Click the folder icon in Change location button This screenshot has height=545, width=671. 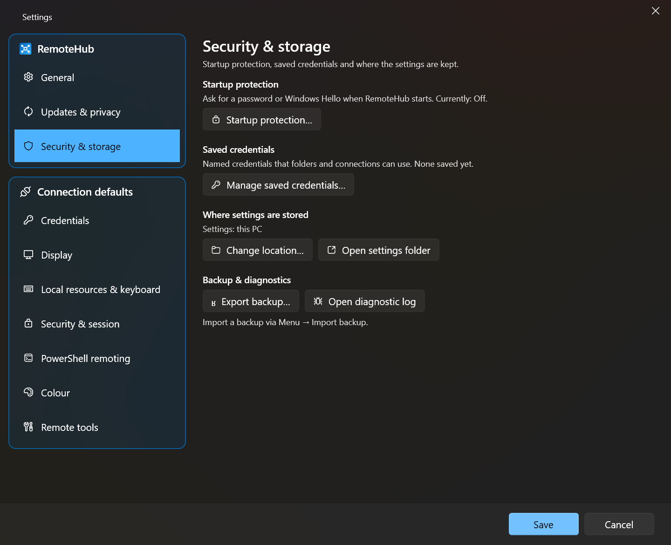(216, 250)
